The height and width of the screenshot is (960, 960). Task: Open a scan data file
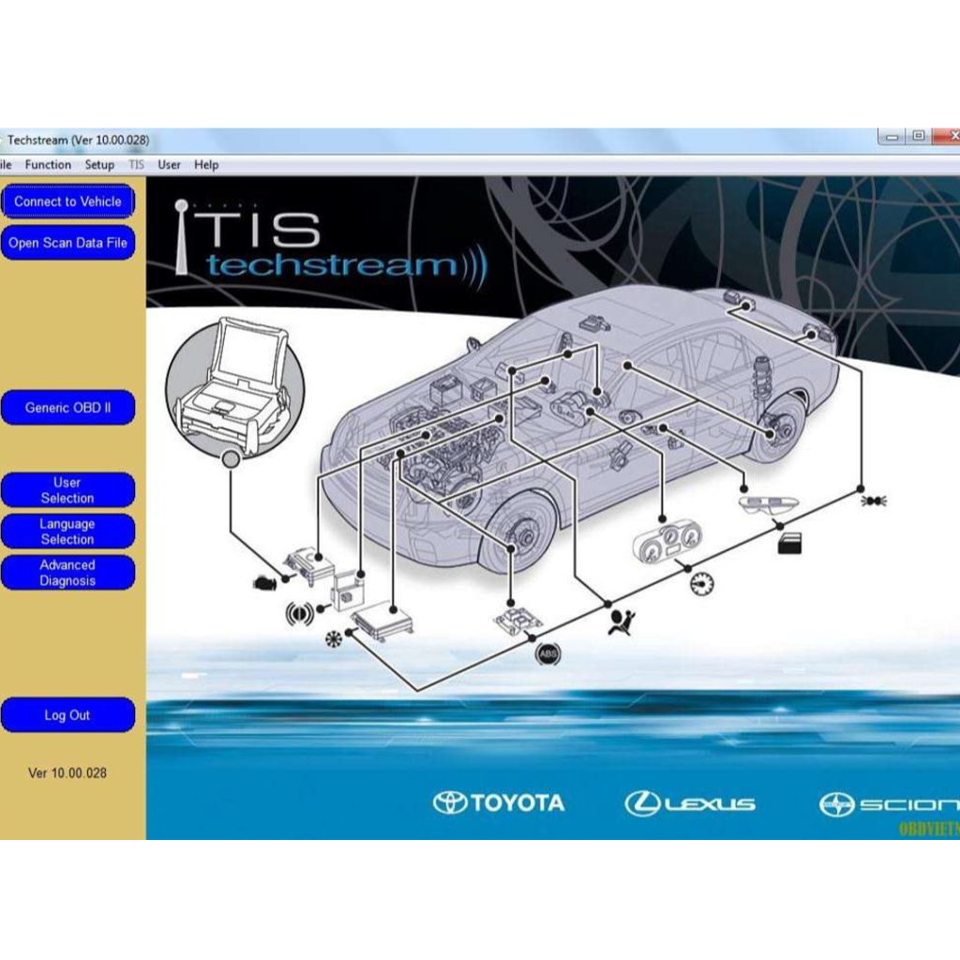(68, 243)
